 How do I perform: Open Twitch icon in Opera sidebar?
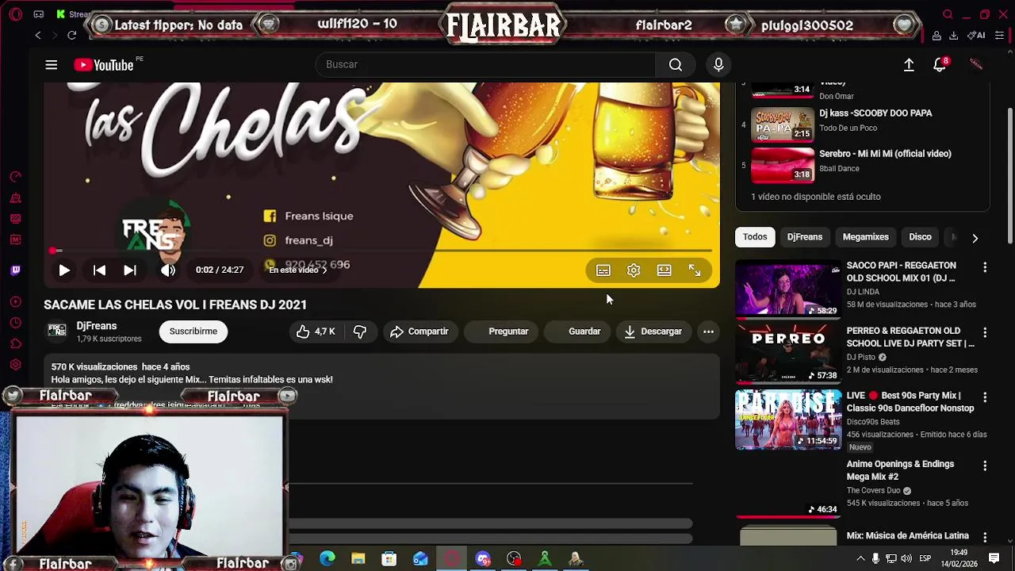tap(15, 270)
